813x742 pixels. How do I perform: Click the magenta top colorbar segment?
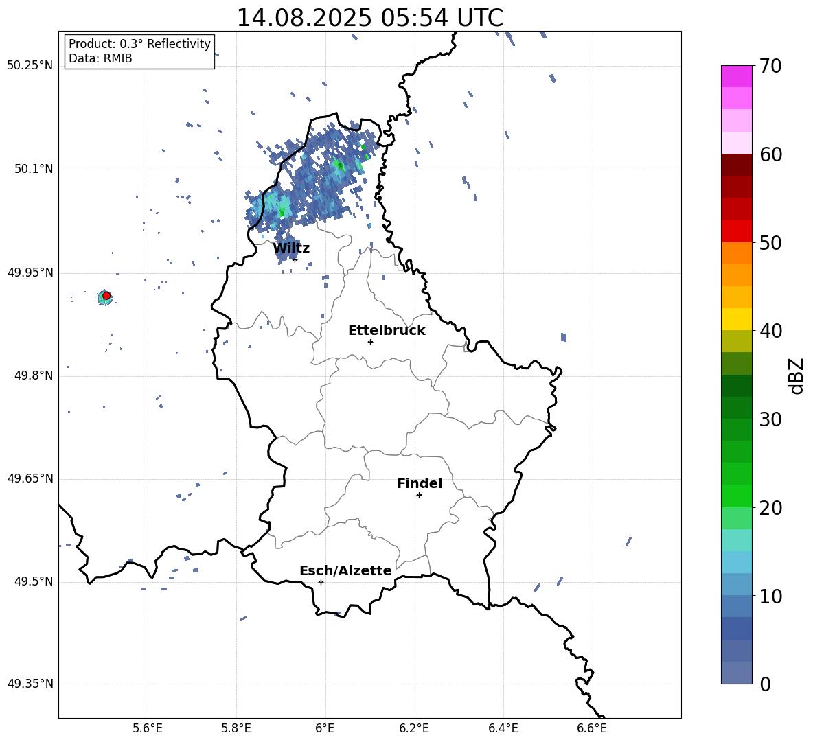736,76
